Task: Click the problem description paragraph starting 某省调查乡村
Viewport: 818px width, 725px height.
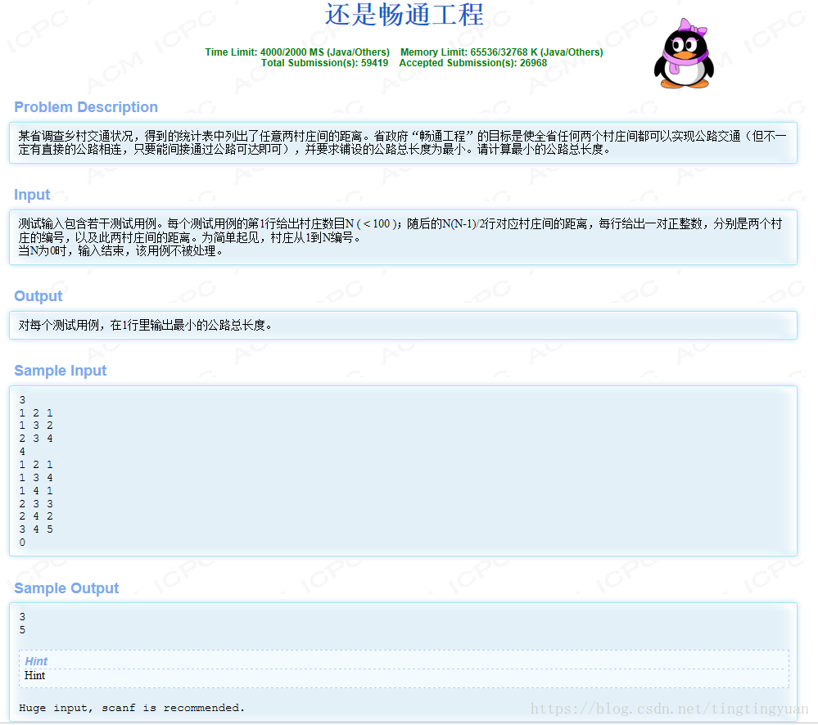Action: [402, 143]
